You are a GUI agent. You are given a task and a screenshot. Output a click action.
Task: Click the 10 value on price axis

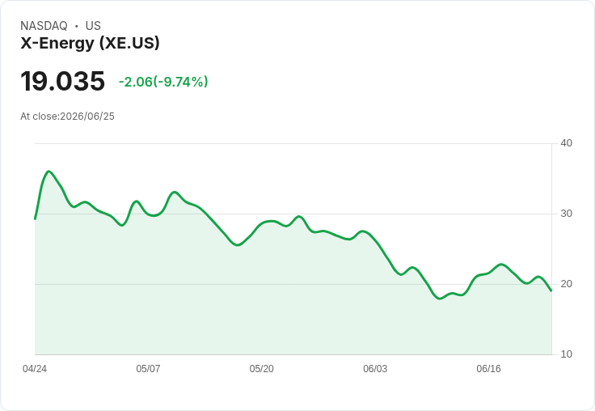(x=566, y=354)
